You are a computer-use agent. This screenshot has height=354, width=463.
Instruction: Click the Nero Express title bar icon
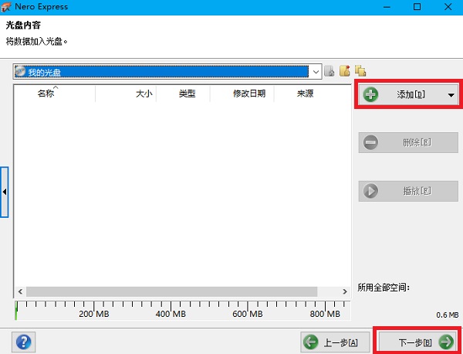(8, 7)
